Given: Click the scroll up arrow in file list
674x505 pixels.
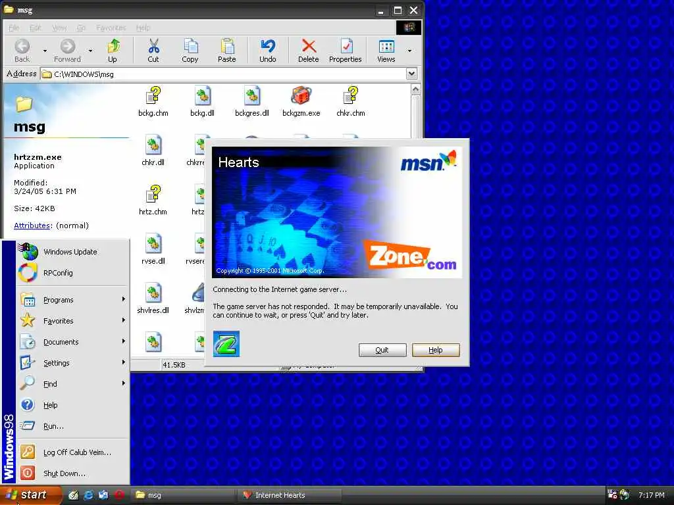Looking at the screenshot, I should click(x=416, y=89).
